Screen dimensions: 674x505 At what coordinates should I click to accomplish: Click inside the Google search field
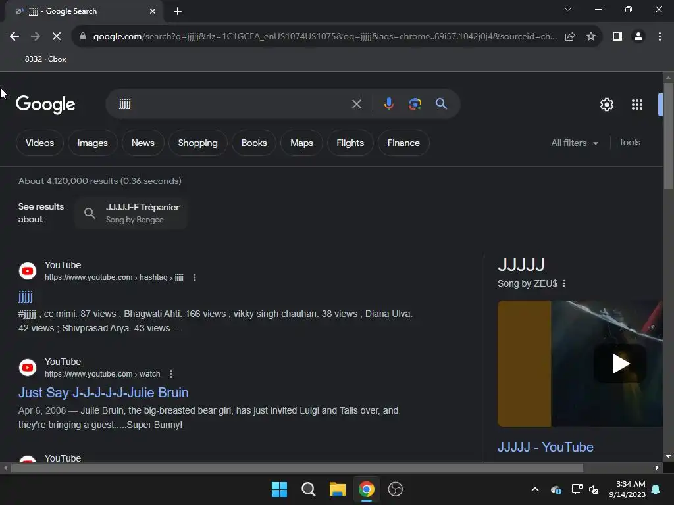232,104
